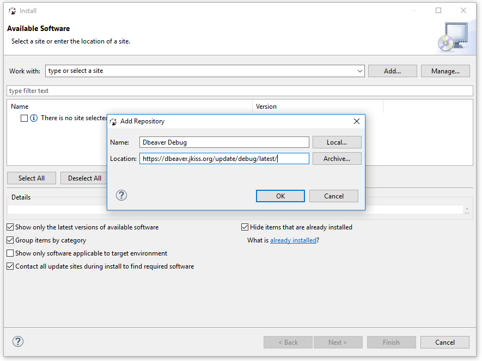Enable 'Show only software applicable to target environment'

click(x=10, y=253)
